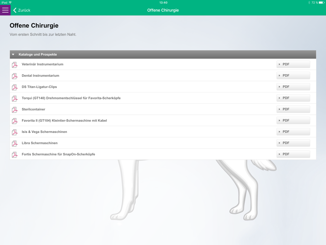
Task: Select the 'Libra Schermaschinen' title text
Action: pyautogui.click(x=39, y=143)
